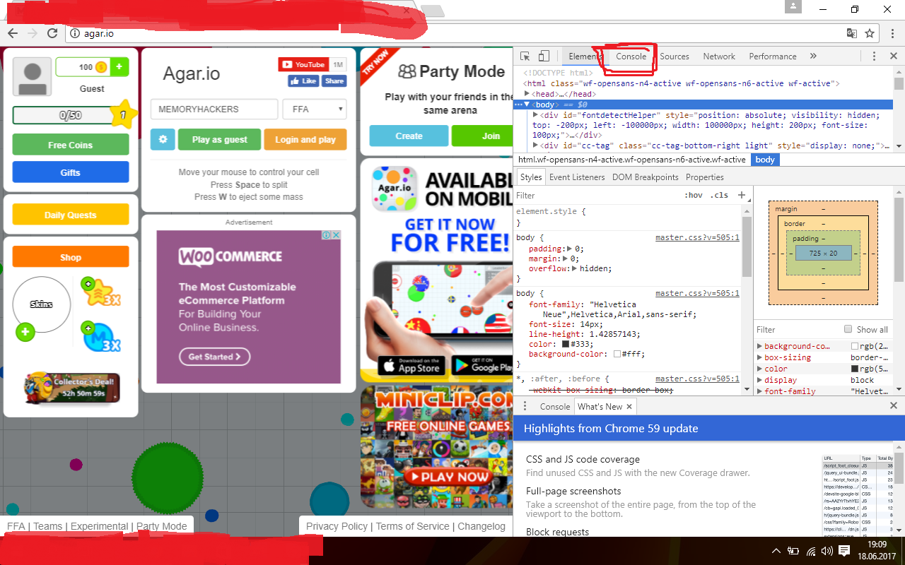Close the What's New drawer tab
Screen dimensions: 905x565
coord(629,406)
